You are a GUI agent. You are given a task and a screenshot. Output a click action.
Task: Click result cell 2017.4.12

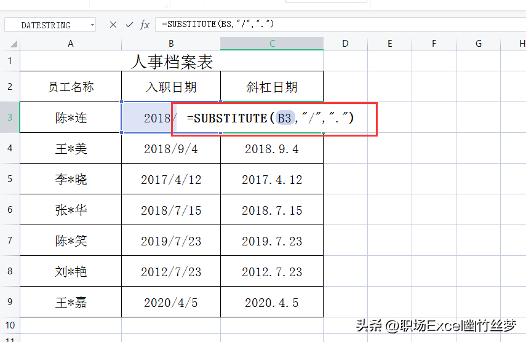tap(272, 179)
